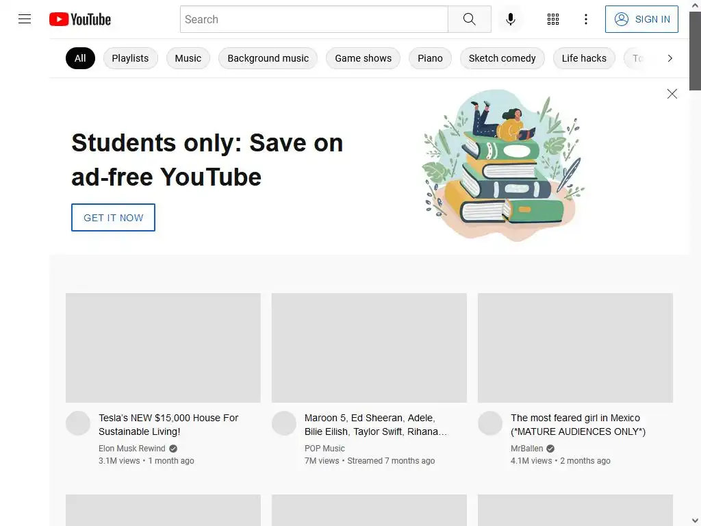Select the Life hacks chip
The height and width of the screenshot is (526, 701).
coord(584,58)
